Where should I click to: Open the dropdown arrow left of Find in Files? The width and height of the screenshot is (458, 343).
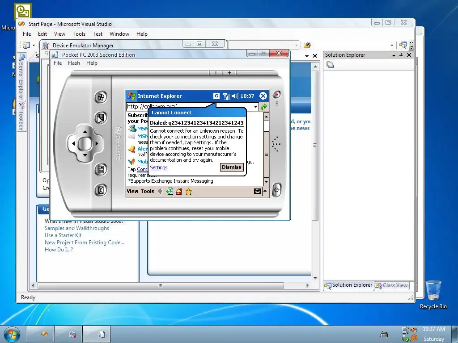click(x=392, y=45)
